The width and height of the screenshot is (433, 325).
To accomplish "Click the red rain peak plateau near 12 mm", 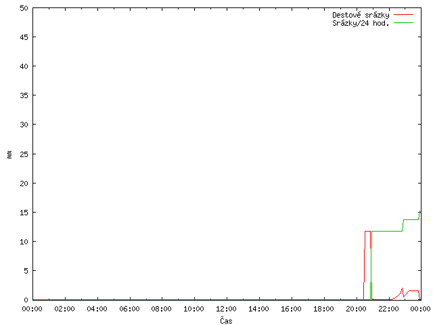I will (x=367, y=232).
